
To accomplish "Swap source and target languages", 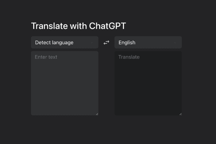I will click(106, 42).
